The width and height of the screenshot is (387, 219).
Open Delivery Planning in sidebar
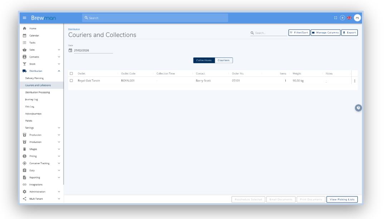pos(34,78)
